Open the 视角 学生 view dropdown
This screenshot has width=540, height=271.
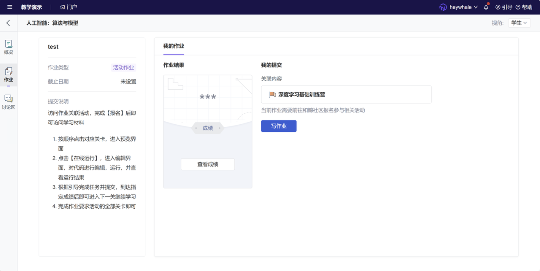pyautogui.click(x=519, y=23)
